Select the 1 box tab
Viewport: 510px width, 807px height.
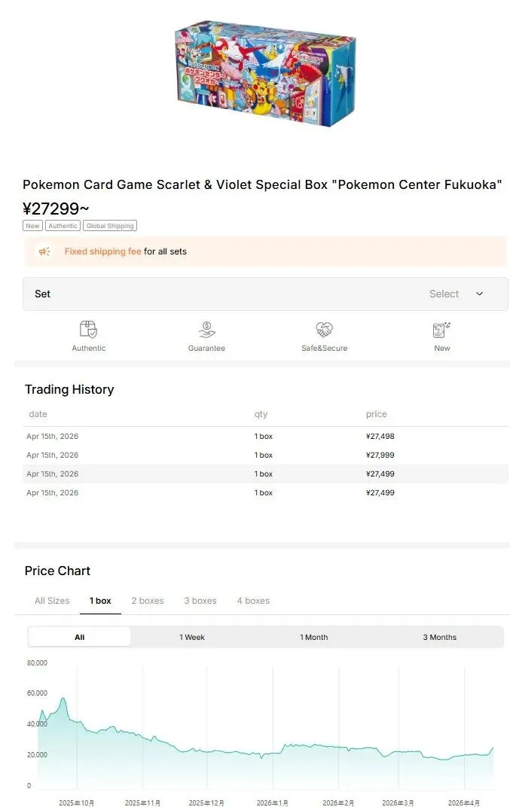point(100,601)
